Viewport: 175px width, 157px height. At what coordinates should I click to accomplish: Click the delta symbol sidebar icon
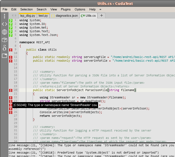(4, 48)
